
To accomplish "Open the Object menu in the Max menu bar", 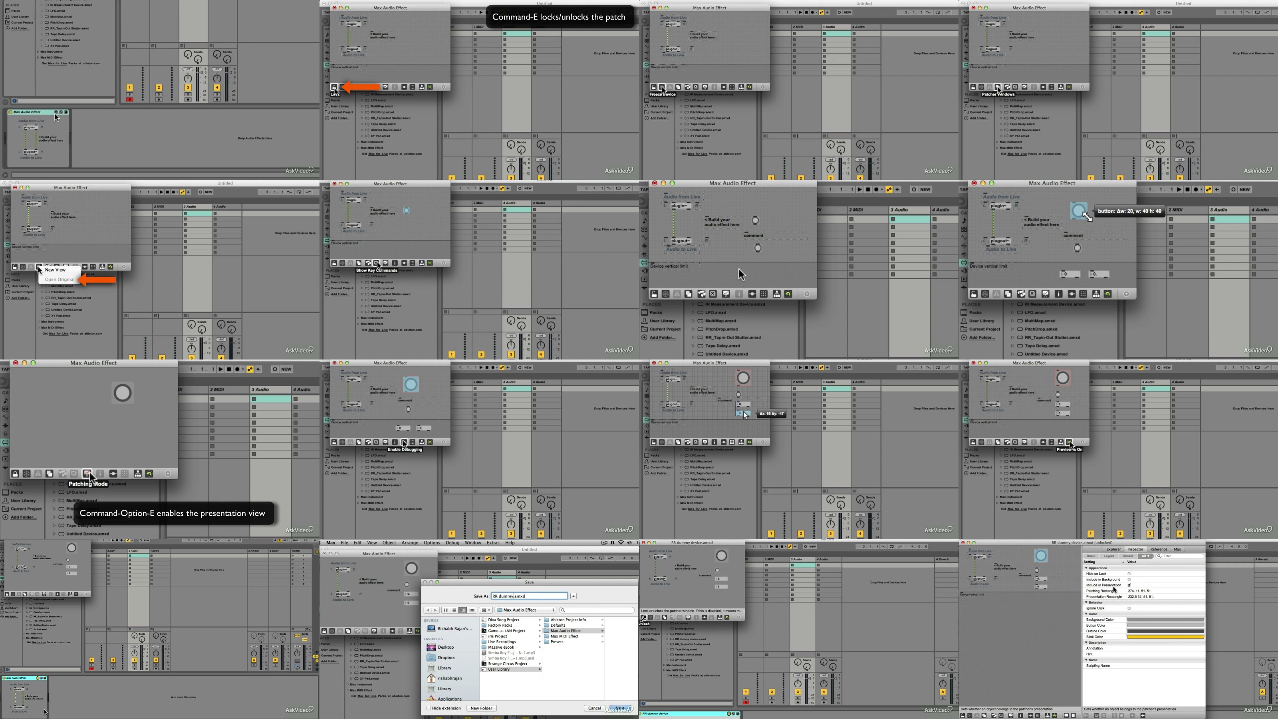I will click(x=389, y=543).
